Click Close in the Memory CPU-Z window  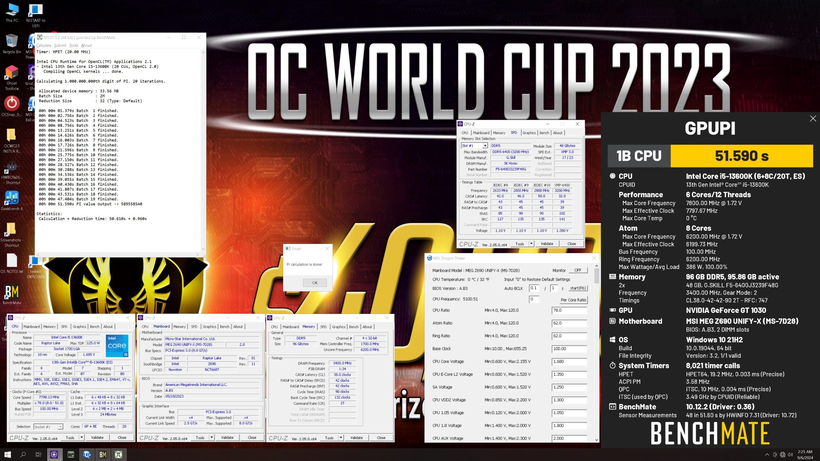(x=381, y=438)
